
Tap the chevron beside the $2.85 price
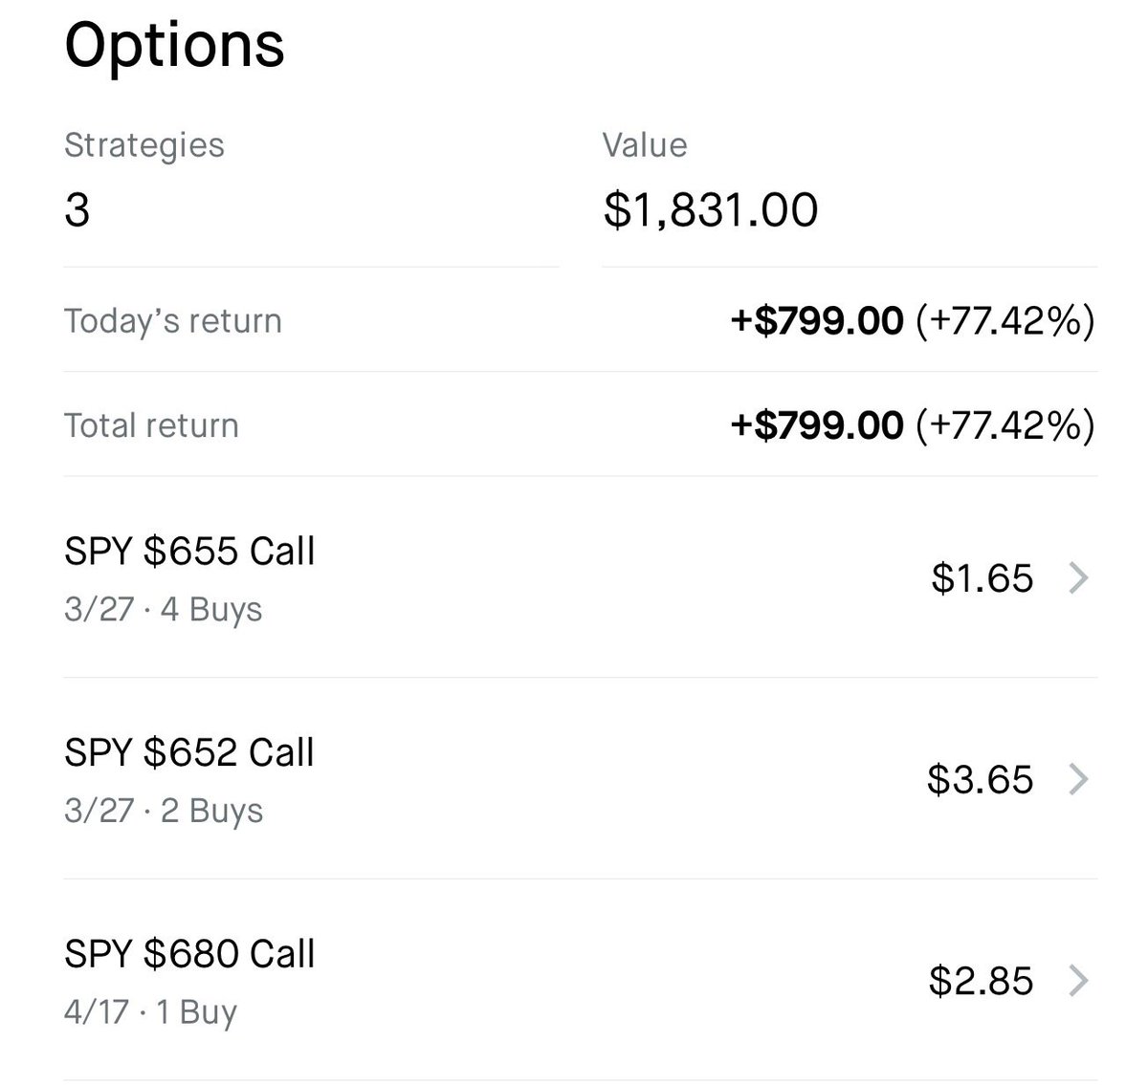point(1078,981)
